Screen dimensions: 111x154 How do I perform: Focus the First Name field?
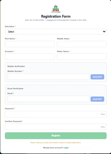click(30, 44)
